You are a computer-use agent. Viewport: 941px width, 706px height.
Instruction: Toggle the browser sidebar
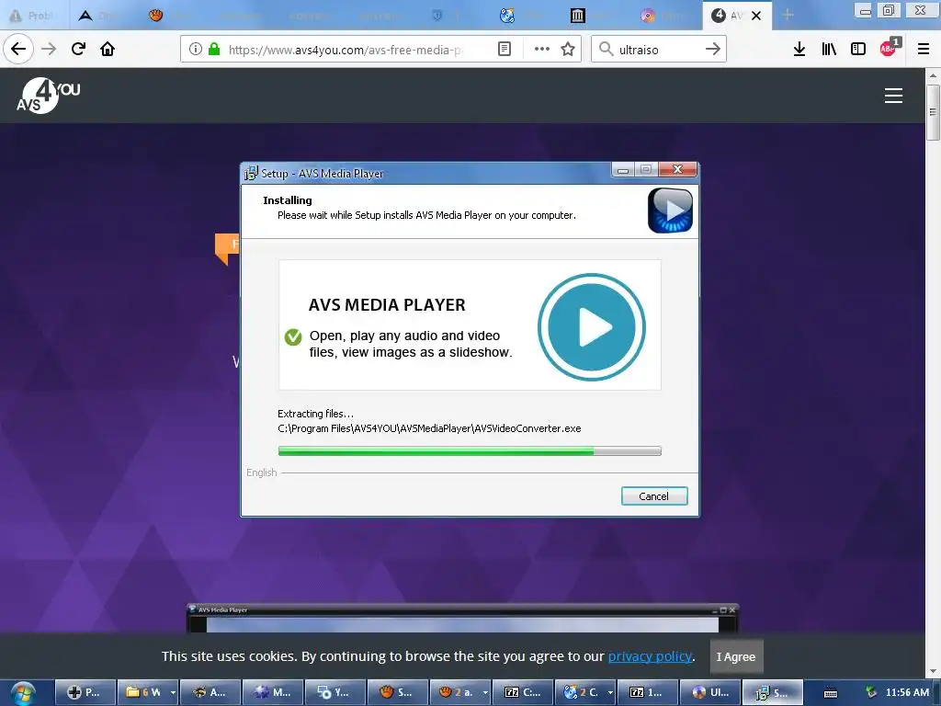[x=858, y=50]
